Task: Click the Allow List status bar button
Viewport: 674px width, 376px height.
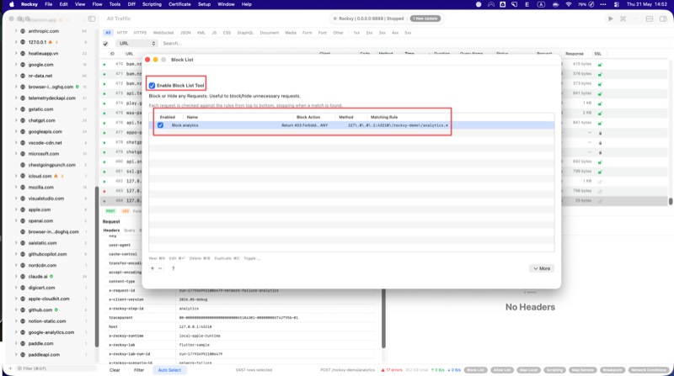Action: [501, 370]
